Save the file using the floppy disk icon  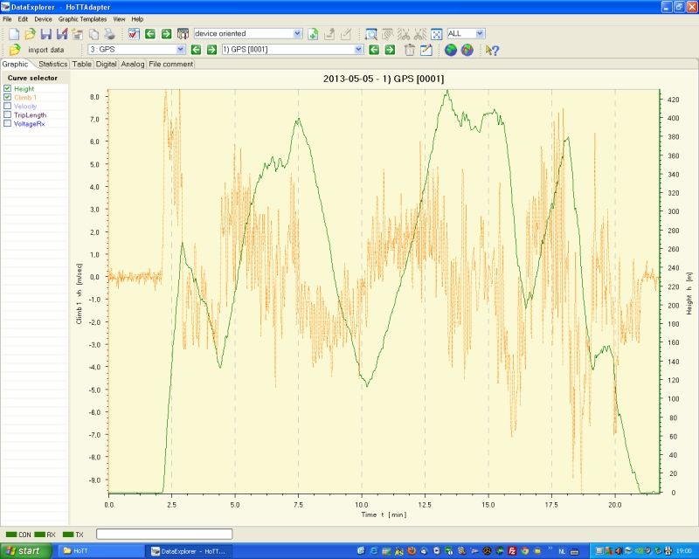[x=46, y=34]
